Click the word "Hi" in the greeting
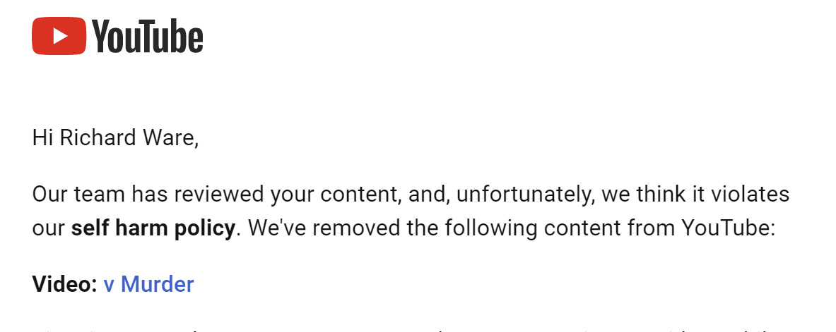 [x=42, y=137]
